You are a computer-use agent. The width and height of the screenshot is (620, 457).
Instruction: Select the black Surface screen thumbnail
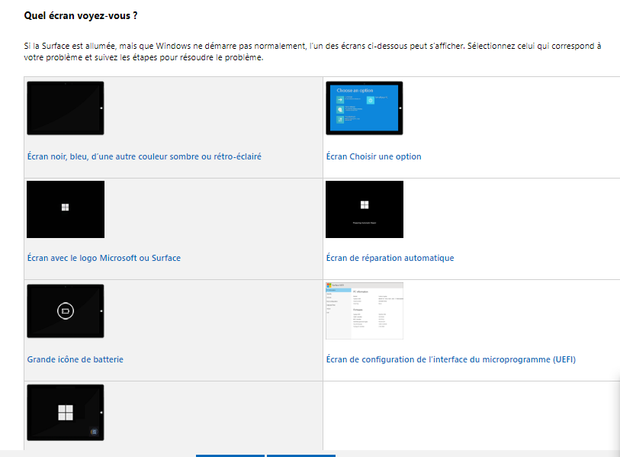[66, 108]
